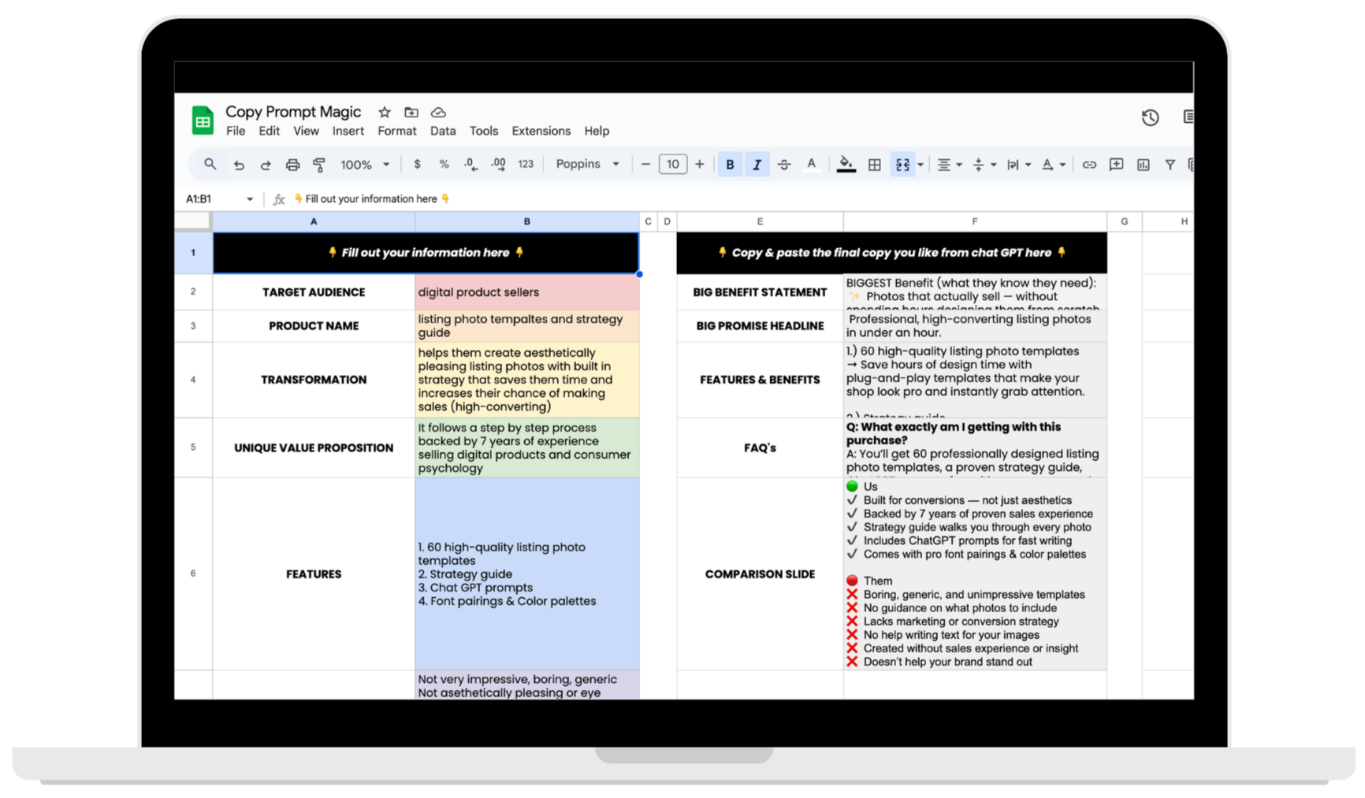Screen dimensions: 1365x798
Task: Toggle strikethrough formatting
Action: coord(784,165)
